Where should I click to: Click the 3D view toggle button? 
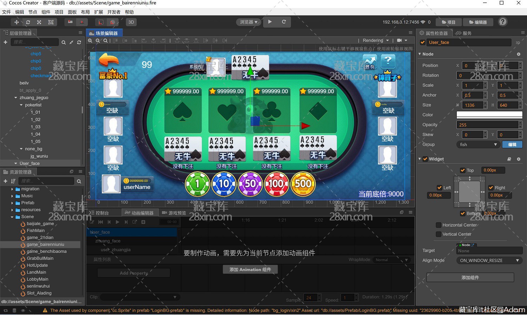click(x=131, y=22)
